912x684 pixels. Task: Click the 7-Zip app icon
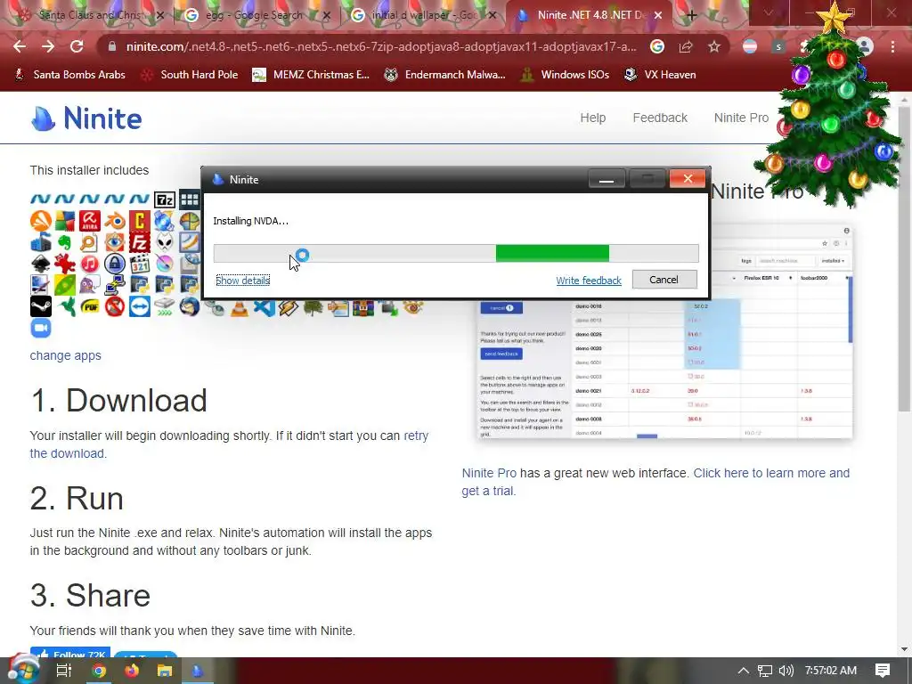point(165,200)
